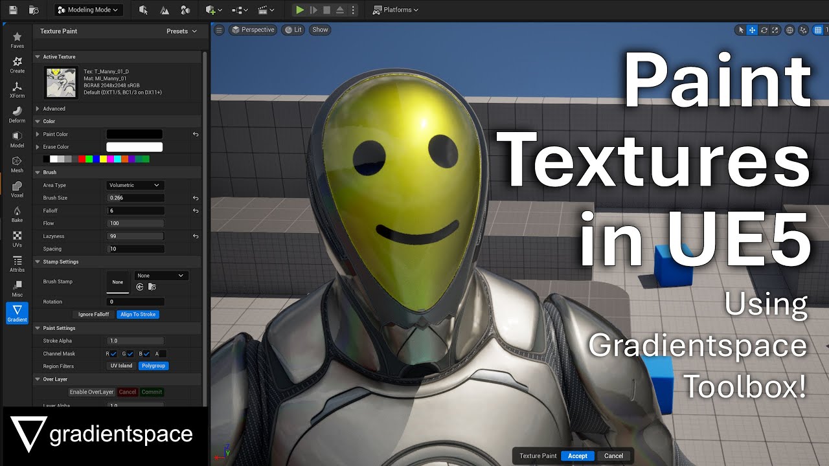Toggle the B channel mask checkbox
The height and width of the screenshot is (466, 829).
pos(147,353)
